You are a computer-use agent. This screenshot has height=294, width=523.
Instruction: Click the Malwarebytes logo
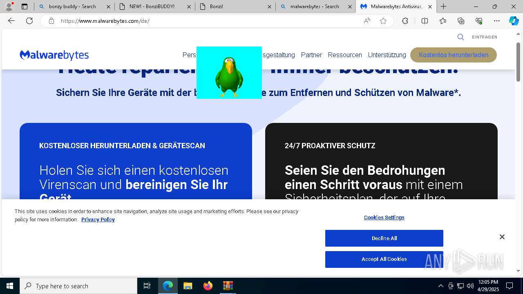pyautogui.click(x=54, y=55)
